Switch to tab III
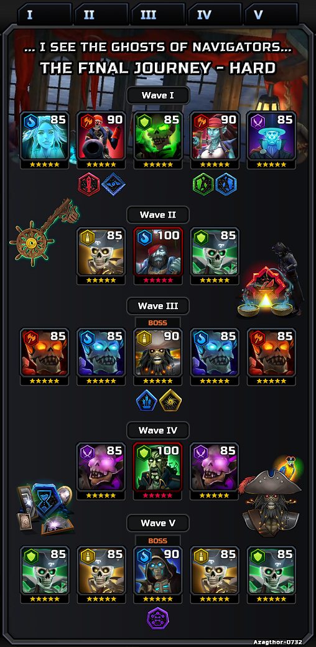Screen dimensions: 316x647 tap(158, 14)
